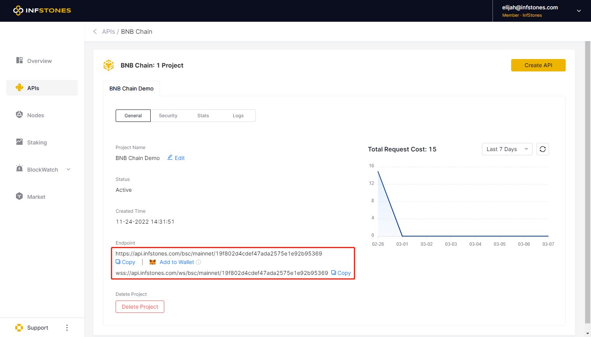The image size is (591, 337).
Task: Click the Edit link for project name
Action: pyautogui.click(x=179, y=158)
